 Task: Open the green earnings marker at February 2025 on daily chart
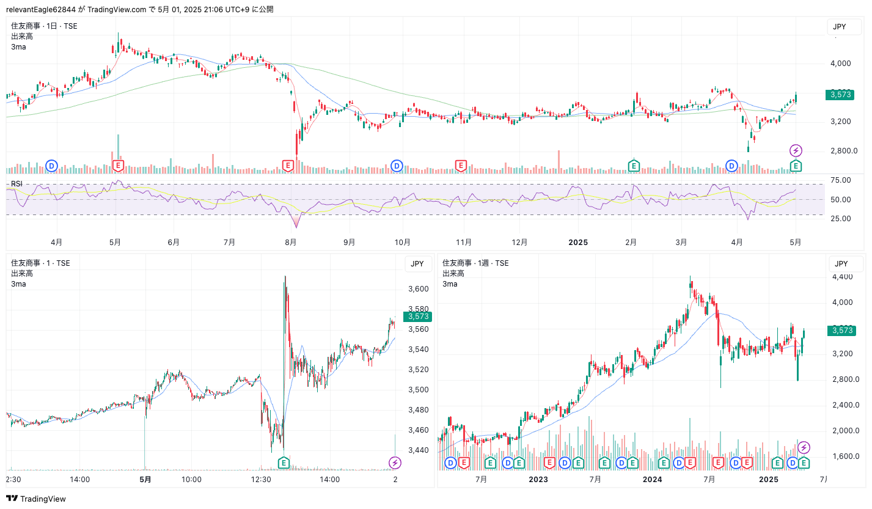click(x=634, y=166)
